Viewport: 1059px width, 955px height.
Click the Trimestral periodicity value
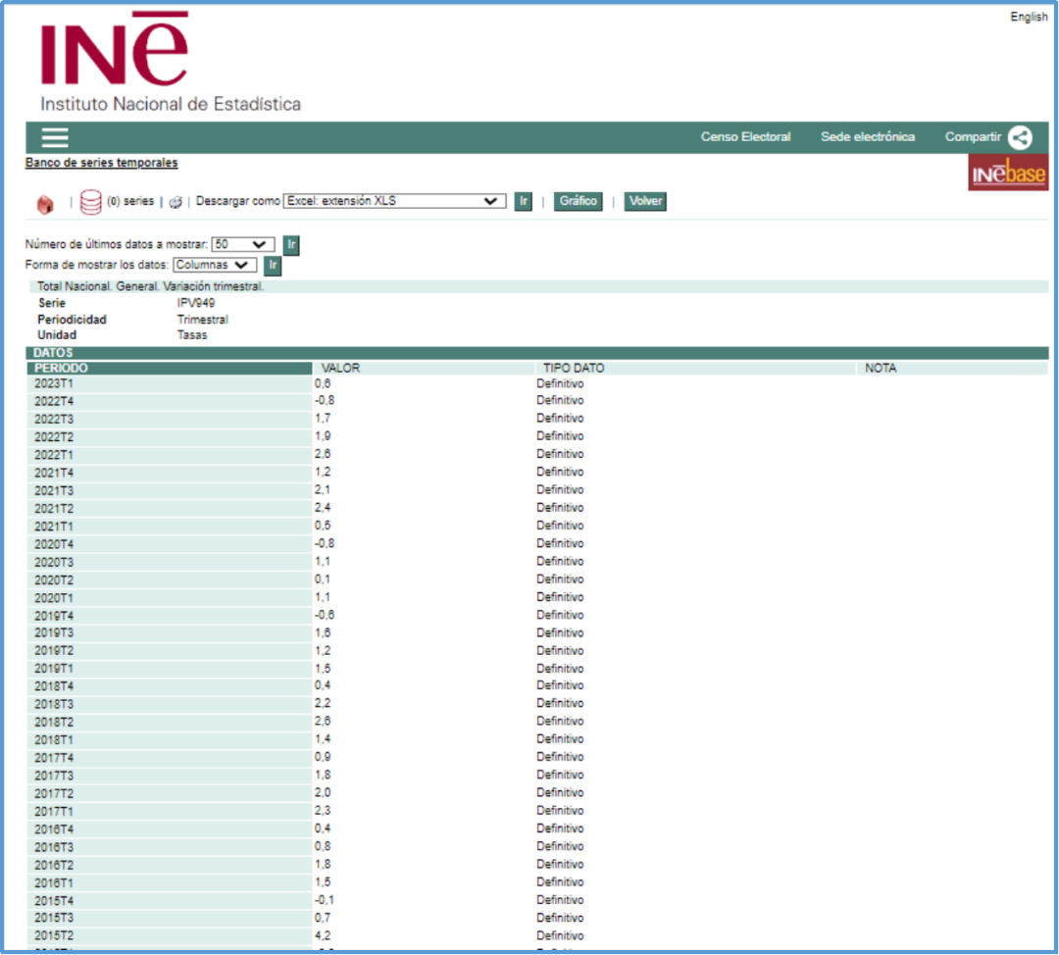click(x=203, y=320)
